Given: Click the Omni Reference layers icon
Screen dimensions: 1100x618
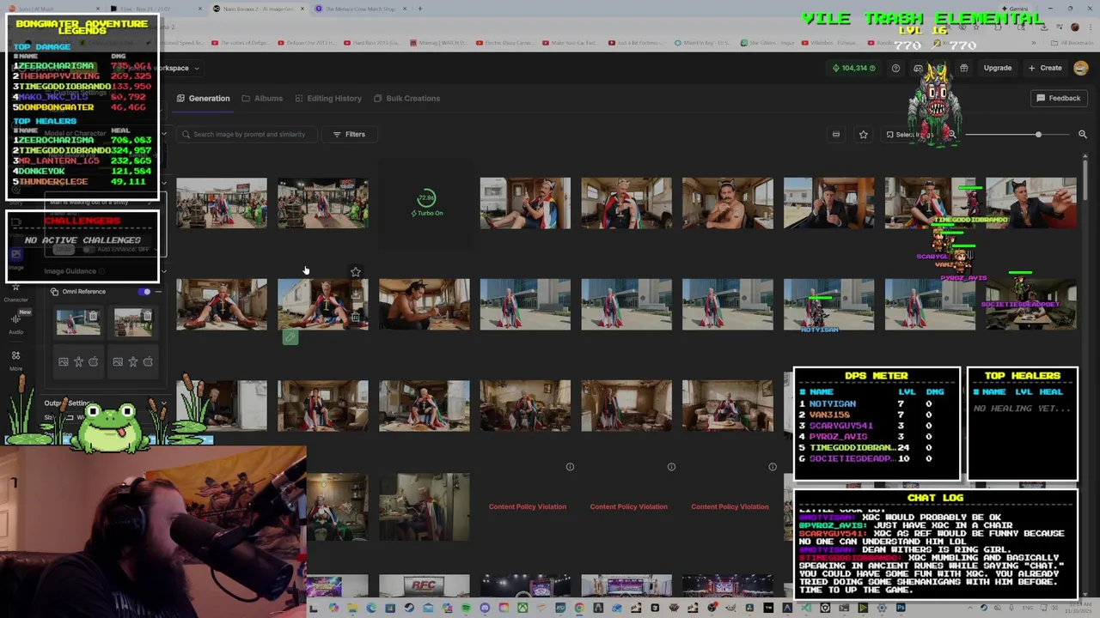Looking at the screenshot, I should pyautogui.click(x=54, y=292).
